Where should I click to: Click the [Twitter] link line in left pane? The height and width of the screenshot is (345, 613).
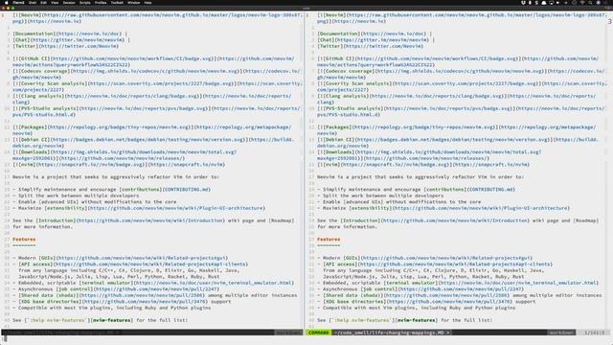[65, 46]
